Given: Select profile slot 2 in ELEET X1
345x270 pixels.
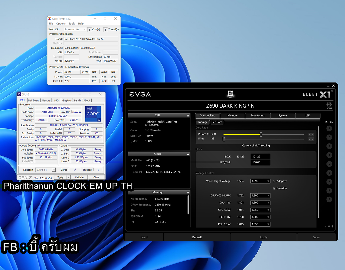Looking at the screenshot, I should click(x=329, y=137).
